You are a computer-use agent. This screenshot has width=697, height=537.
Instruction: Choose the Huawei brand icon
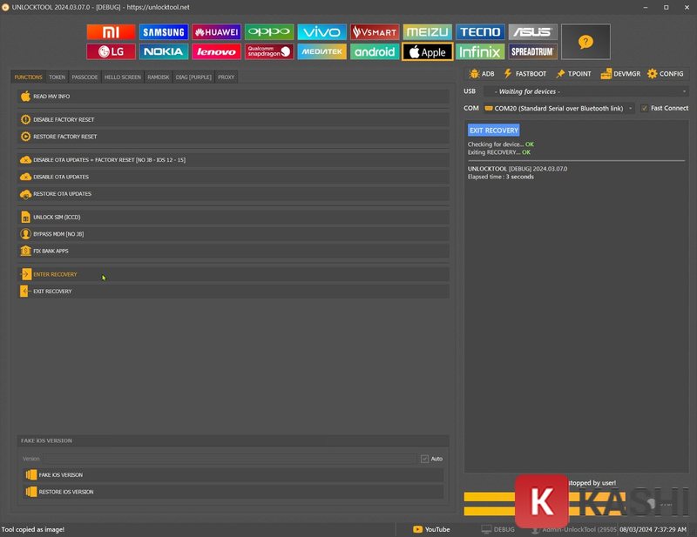[x=216, y=32]
